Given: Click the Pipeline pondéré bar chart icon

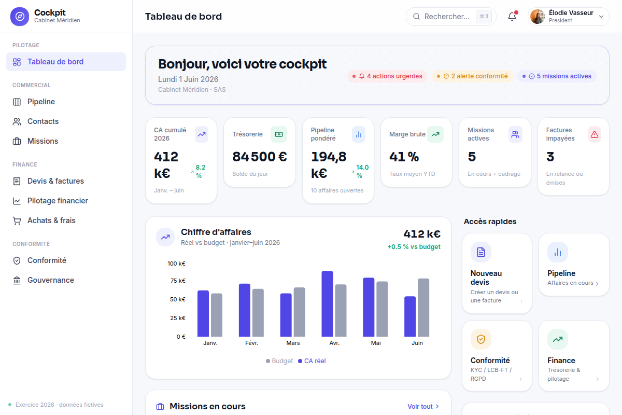Looking at the screenshot, I should click(359, 134).
